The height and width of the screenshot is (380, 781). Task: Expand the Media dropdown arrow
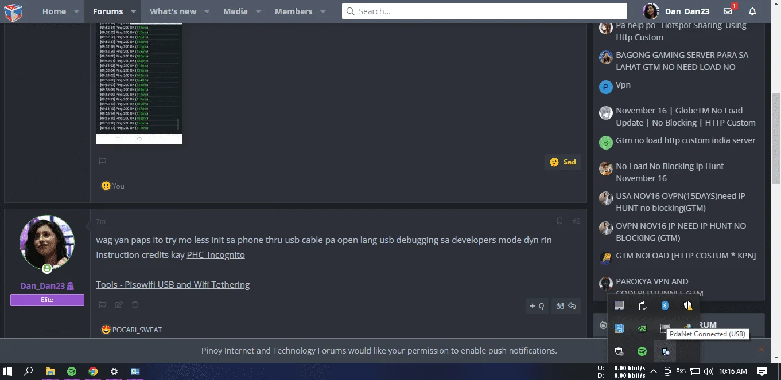point(258,11)
